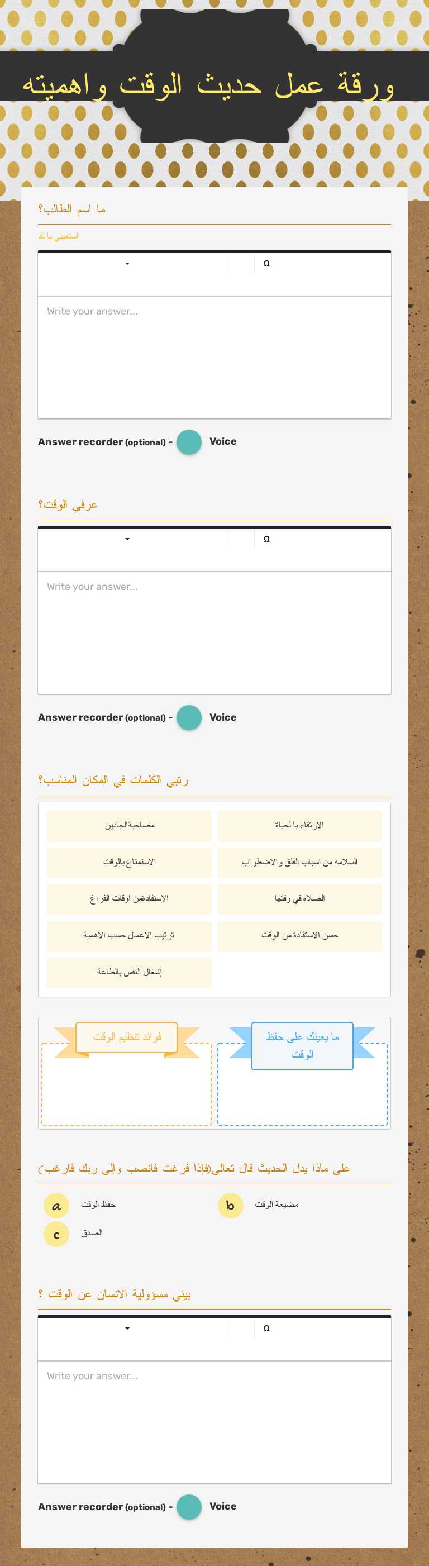The width and height of the screenshot is (429, 1566).
Task: Click the teal Voice recorder under the student name question
Action: [x=189, y=442]
